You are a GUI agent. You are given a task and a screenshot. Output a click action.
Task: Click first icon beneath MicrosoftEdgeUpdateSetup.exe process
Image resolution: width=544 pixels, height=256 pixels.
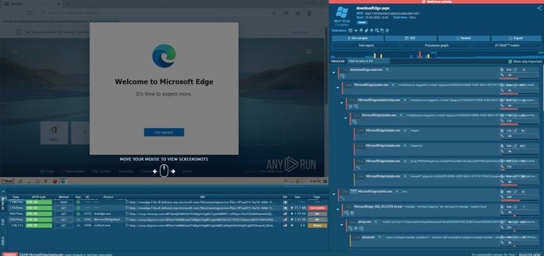tap(351, 106)
